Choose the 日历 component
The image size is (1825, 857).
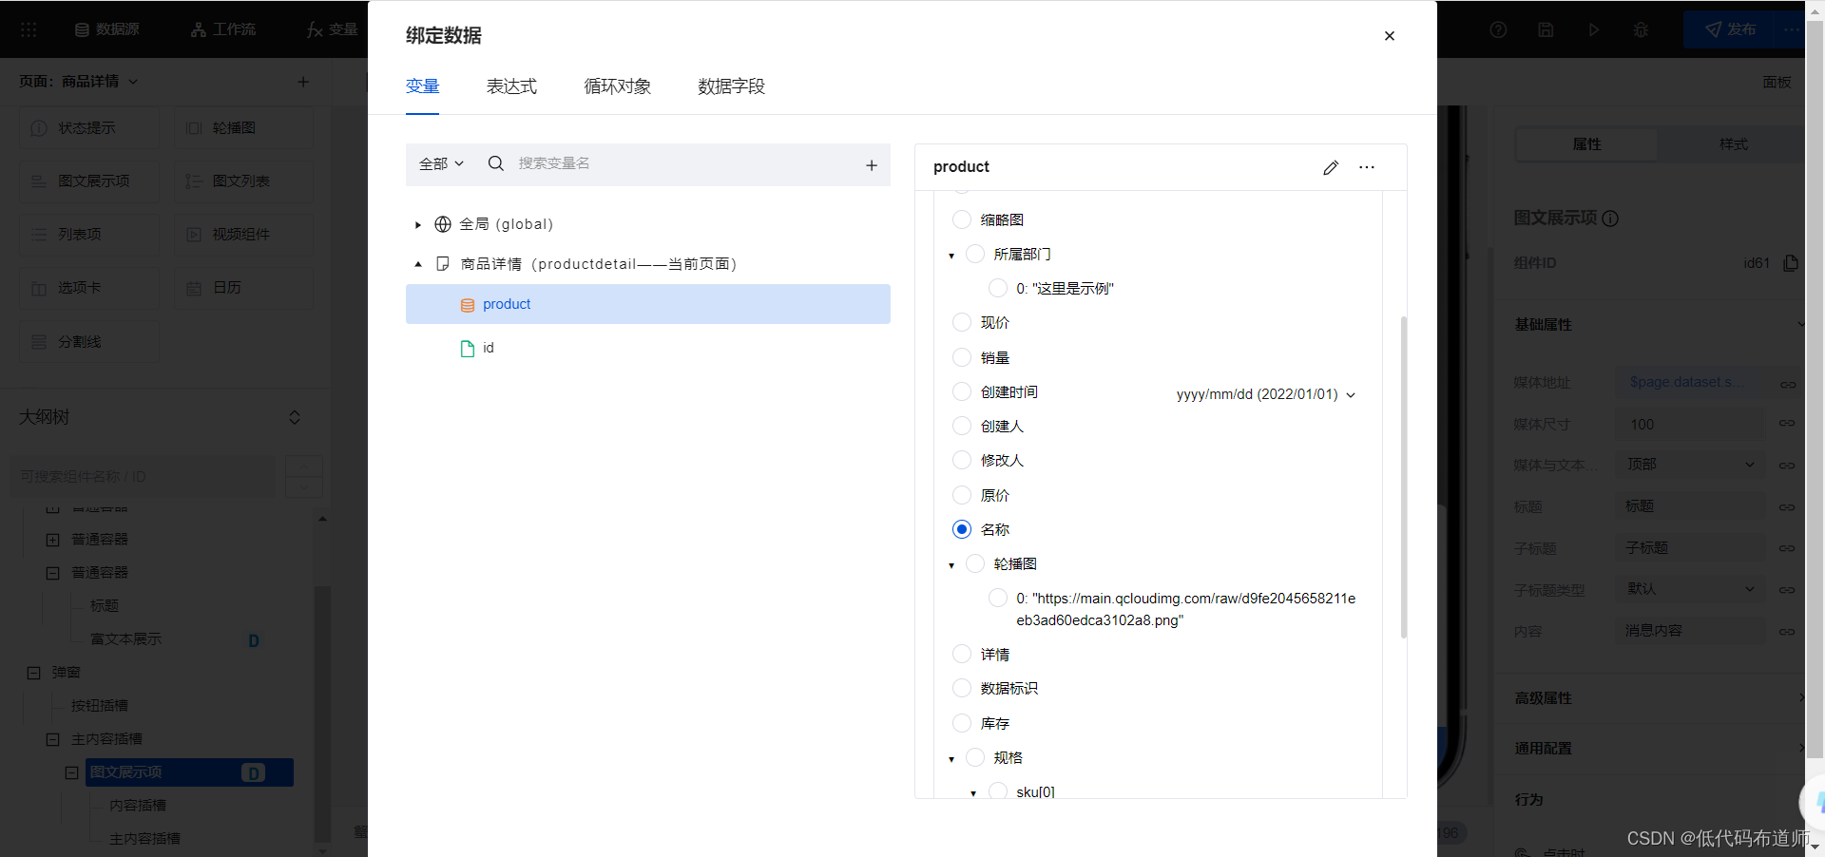tap(243, 288)
